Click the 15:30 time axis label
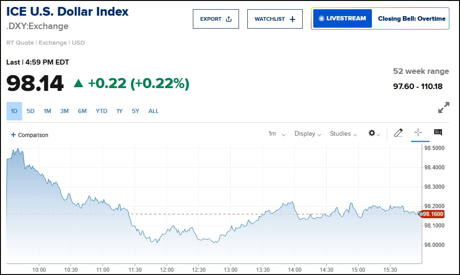Viewport: 460px width, 275px height. (390, 270)
